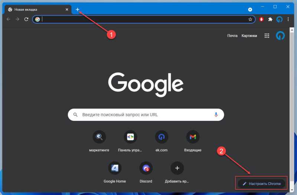
Task: Focus the Google search box
Action: click(146, 115)
